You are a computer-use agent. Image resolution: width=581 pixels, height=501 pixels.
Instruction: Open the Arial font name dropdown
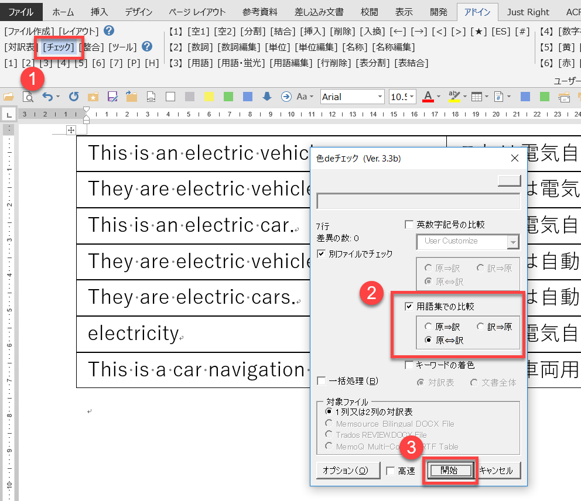click(x=380, y=97)
